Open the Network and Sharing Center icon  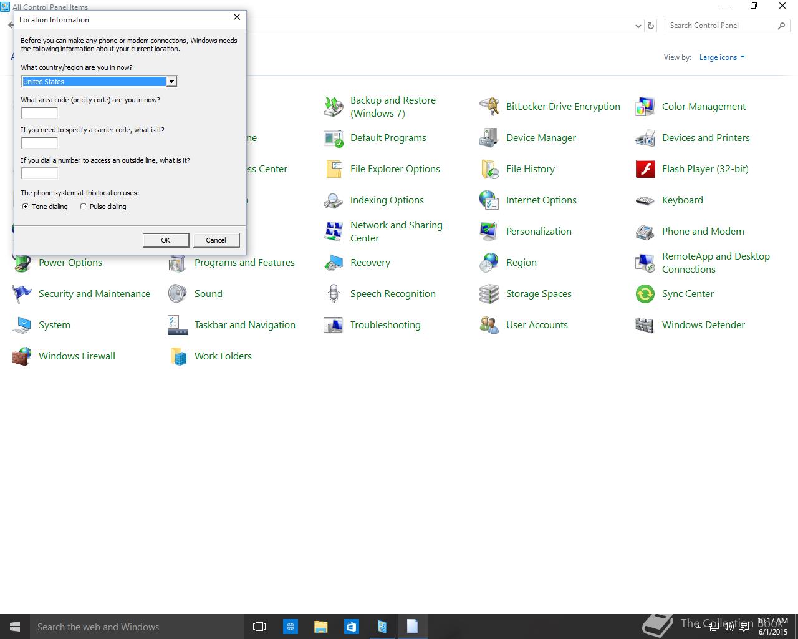click(x=334, y=232)
